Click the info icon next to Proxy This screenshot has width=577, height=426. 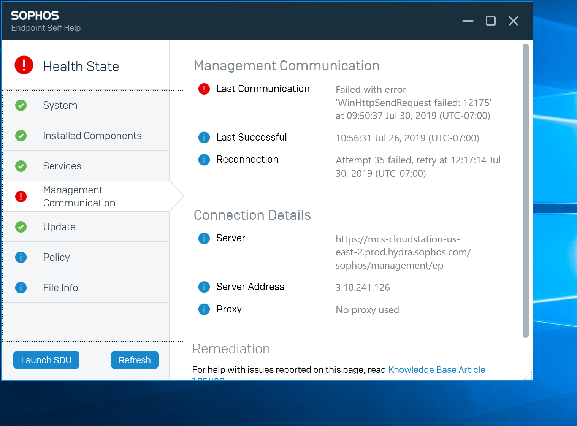204,309
